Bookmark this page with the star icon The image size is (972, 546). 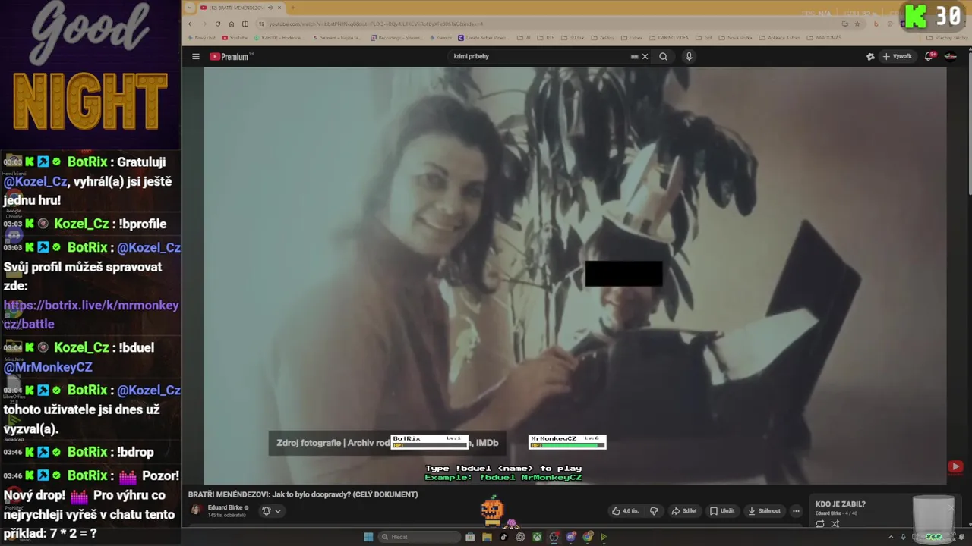(857, 24)
